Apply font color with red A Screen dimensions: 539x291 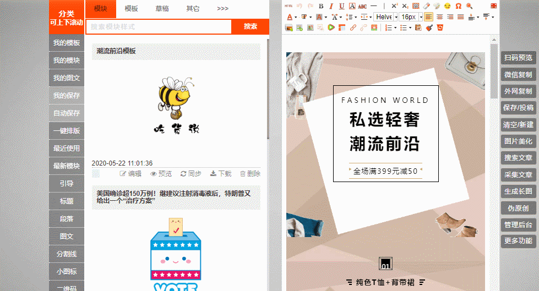(290, 17)
